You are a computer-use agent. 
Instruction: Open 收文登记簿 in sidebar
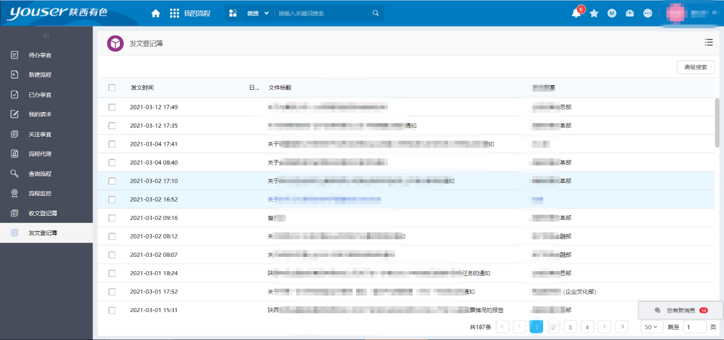(x=43, y=213)
